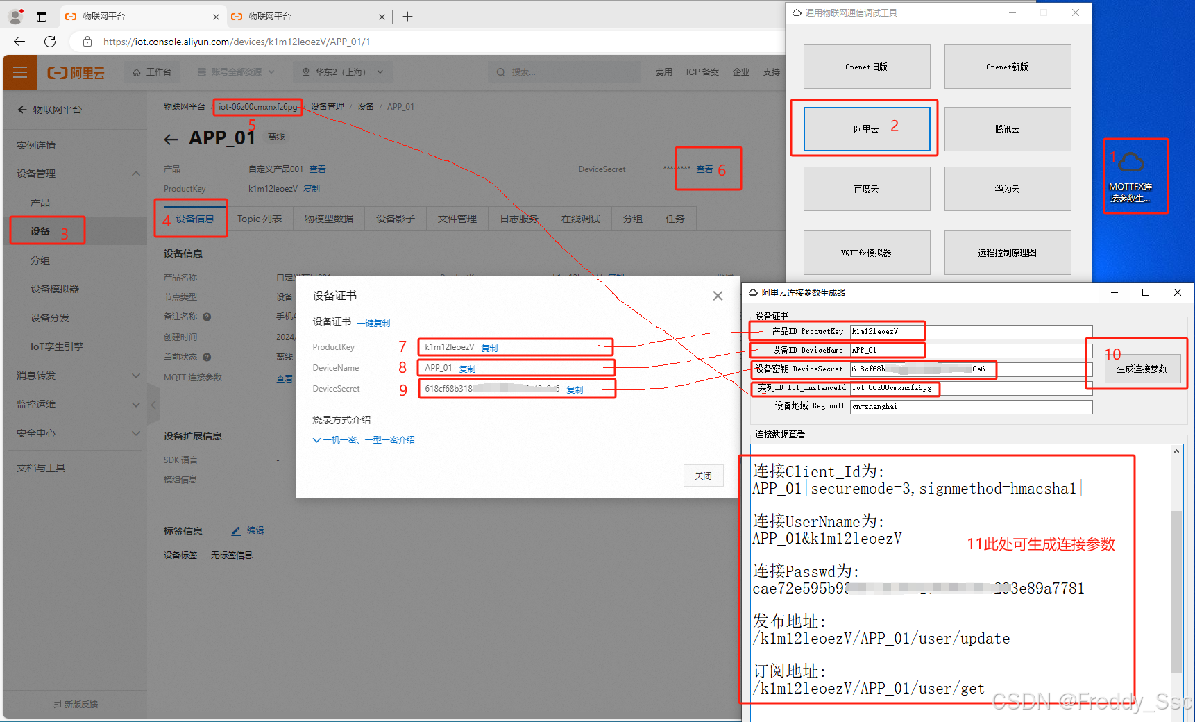The width and height of the screenshot is (1195, 722).
Task: Select 产品 in the sidebar
Action: pos(40,203)
